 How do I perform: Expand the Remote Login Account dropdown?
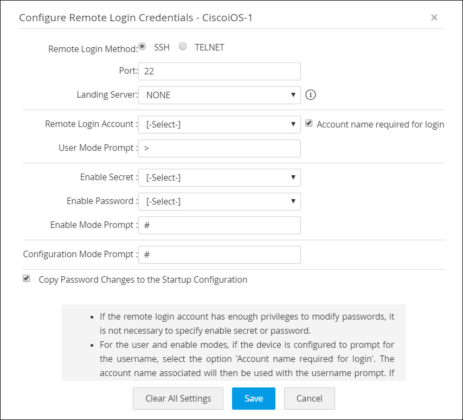tap(219, 124)
